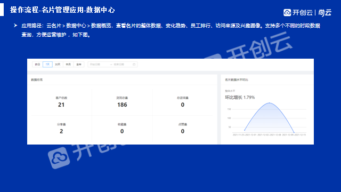Select the 昨日 time range tab
This screenshot has width=341, height=192.
[37, 65]
